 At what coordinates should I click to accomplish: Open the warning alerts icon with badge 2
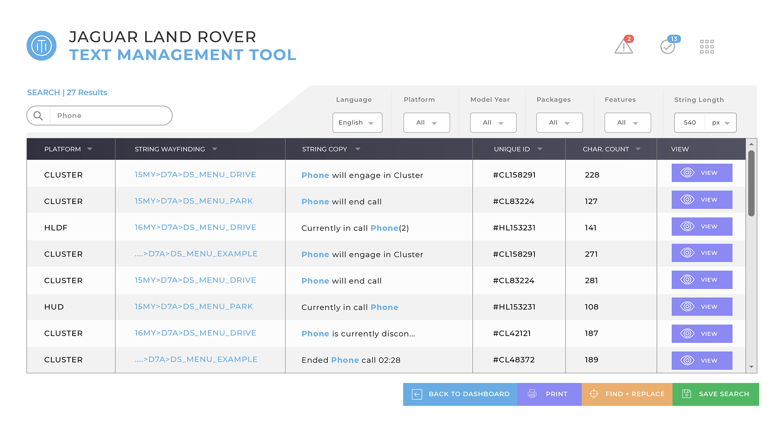[x=624, y=45]
